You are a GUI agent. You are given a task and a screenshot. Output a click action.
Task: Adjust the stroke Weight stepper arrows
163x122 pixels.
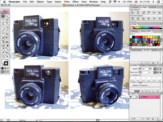coord(140,69)
